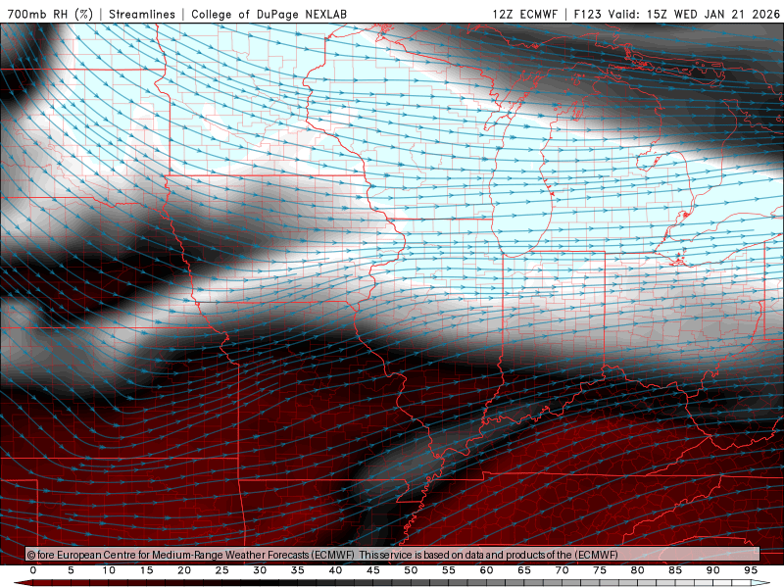
Task: Click the "5" label on humidity scale
Action: (x=71, y=570)
